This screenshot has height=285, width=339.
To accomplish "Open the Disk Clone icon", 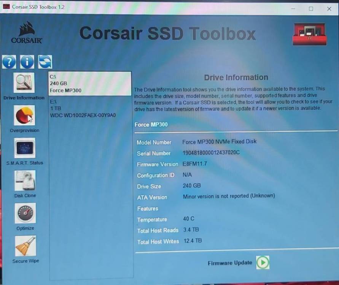I will coord(25,180).
